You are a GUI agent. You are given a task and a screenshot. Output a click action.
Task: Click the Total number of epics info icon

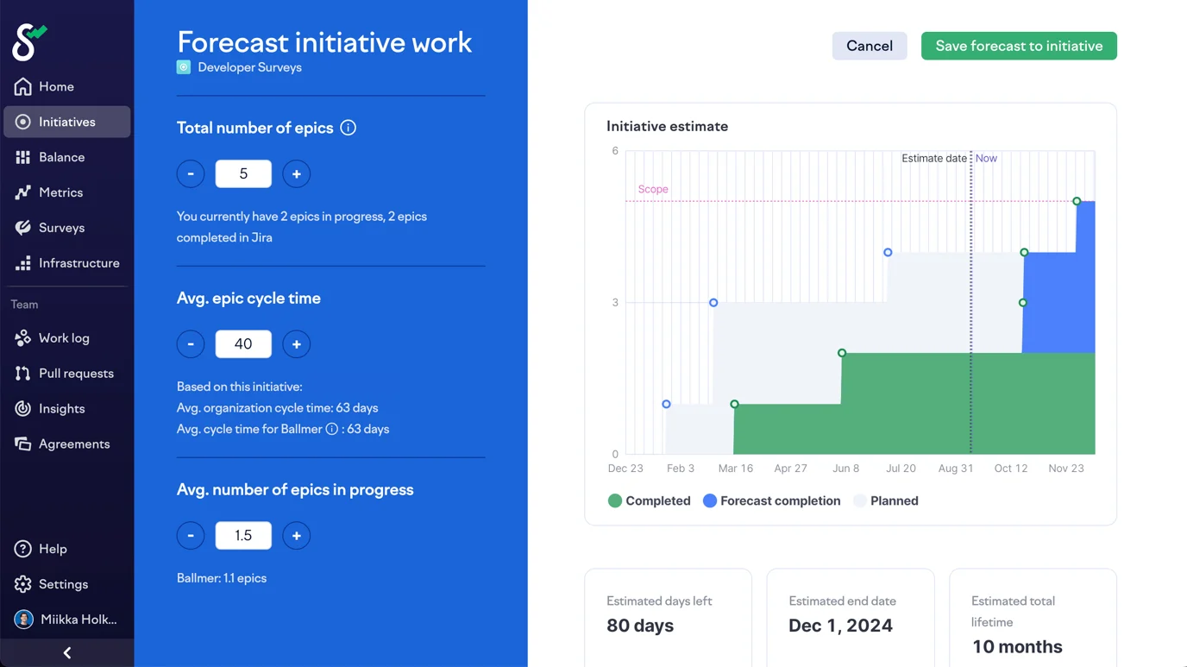click(348, 127)
